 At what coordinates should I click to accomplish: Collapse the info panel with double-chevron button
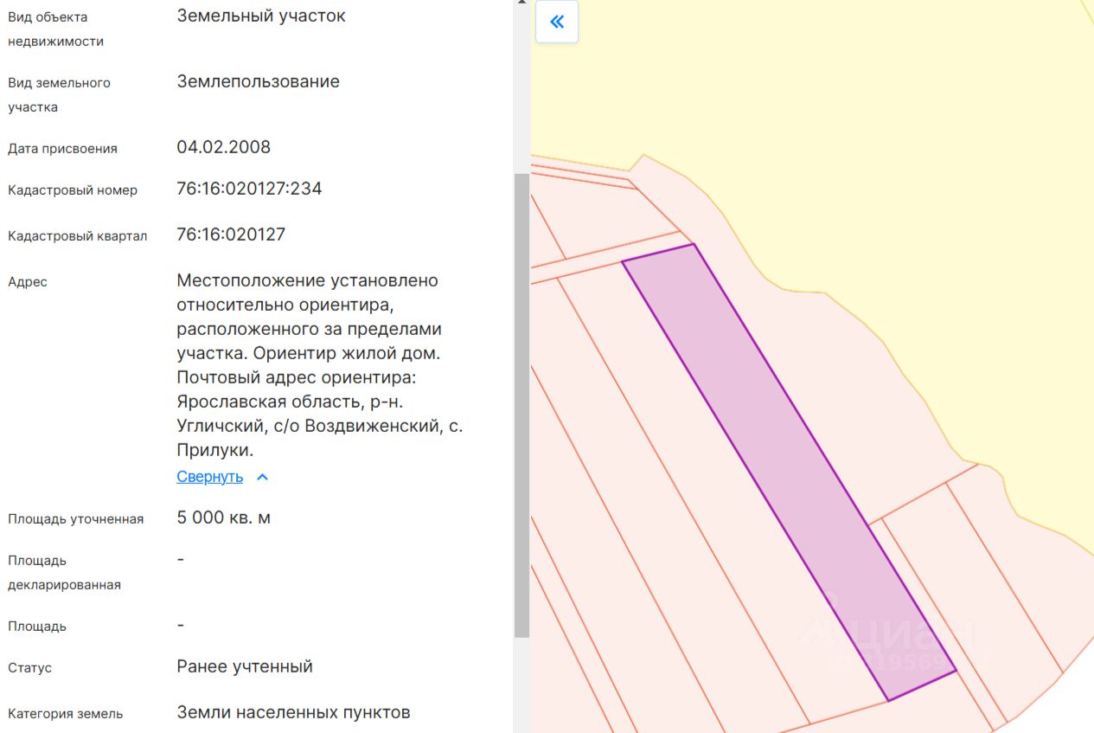557,23
